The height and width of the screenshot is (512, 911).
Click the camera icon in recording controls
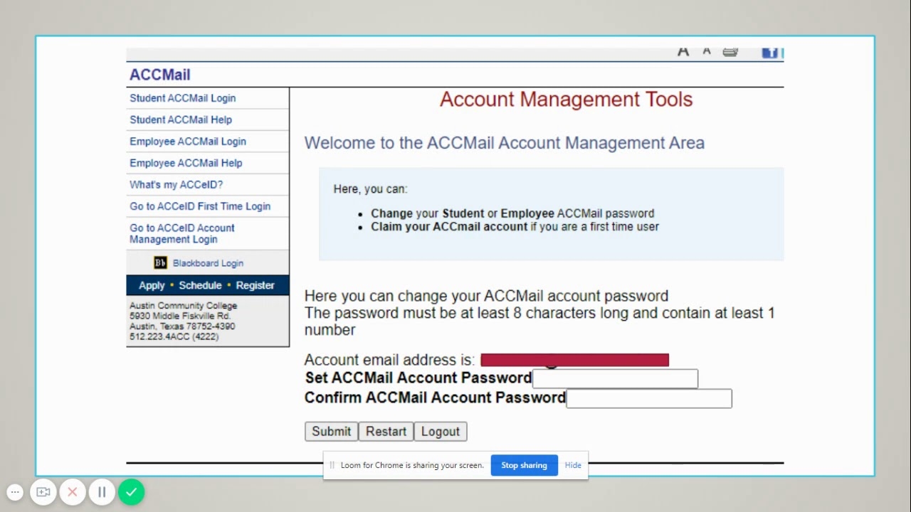(x=43, y=492)
